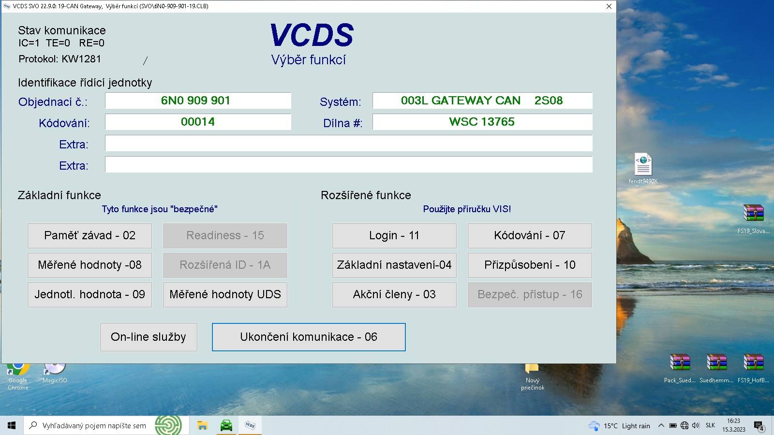
Task: Open the weather widget 15°C Light rain
Action: point(619,426)
